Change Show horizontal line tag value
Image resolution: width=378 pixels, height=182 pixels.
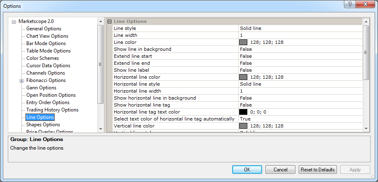click(300, 105)
